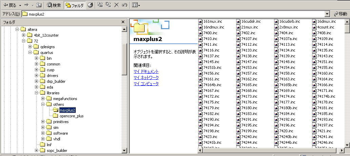Select the 74164b.inc file icon
The width and height of the screenshot is (350, 156).
click(x=201, y=85)
